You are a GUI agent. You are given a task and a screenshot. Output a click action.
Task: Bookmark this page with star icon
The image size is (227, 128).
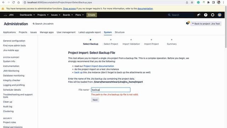(x=192, y=2)
